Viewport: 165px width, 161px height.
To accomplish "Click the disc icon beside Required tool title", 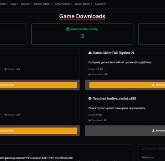I will click(90, 99).
